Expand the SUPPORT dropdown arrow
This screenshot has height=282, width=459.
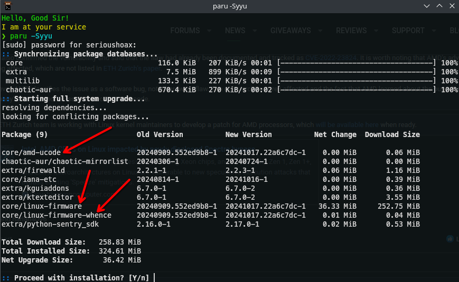click(x=434, y=31)
